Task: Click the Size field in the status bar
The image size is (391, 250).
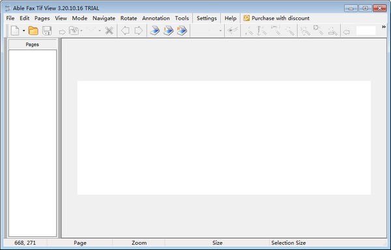Action: pos(217,243)
